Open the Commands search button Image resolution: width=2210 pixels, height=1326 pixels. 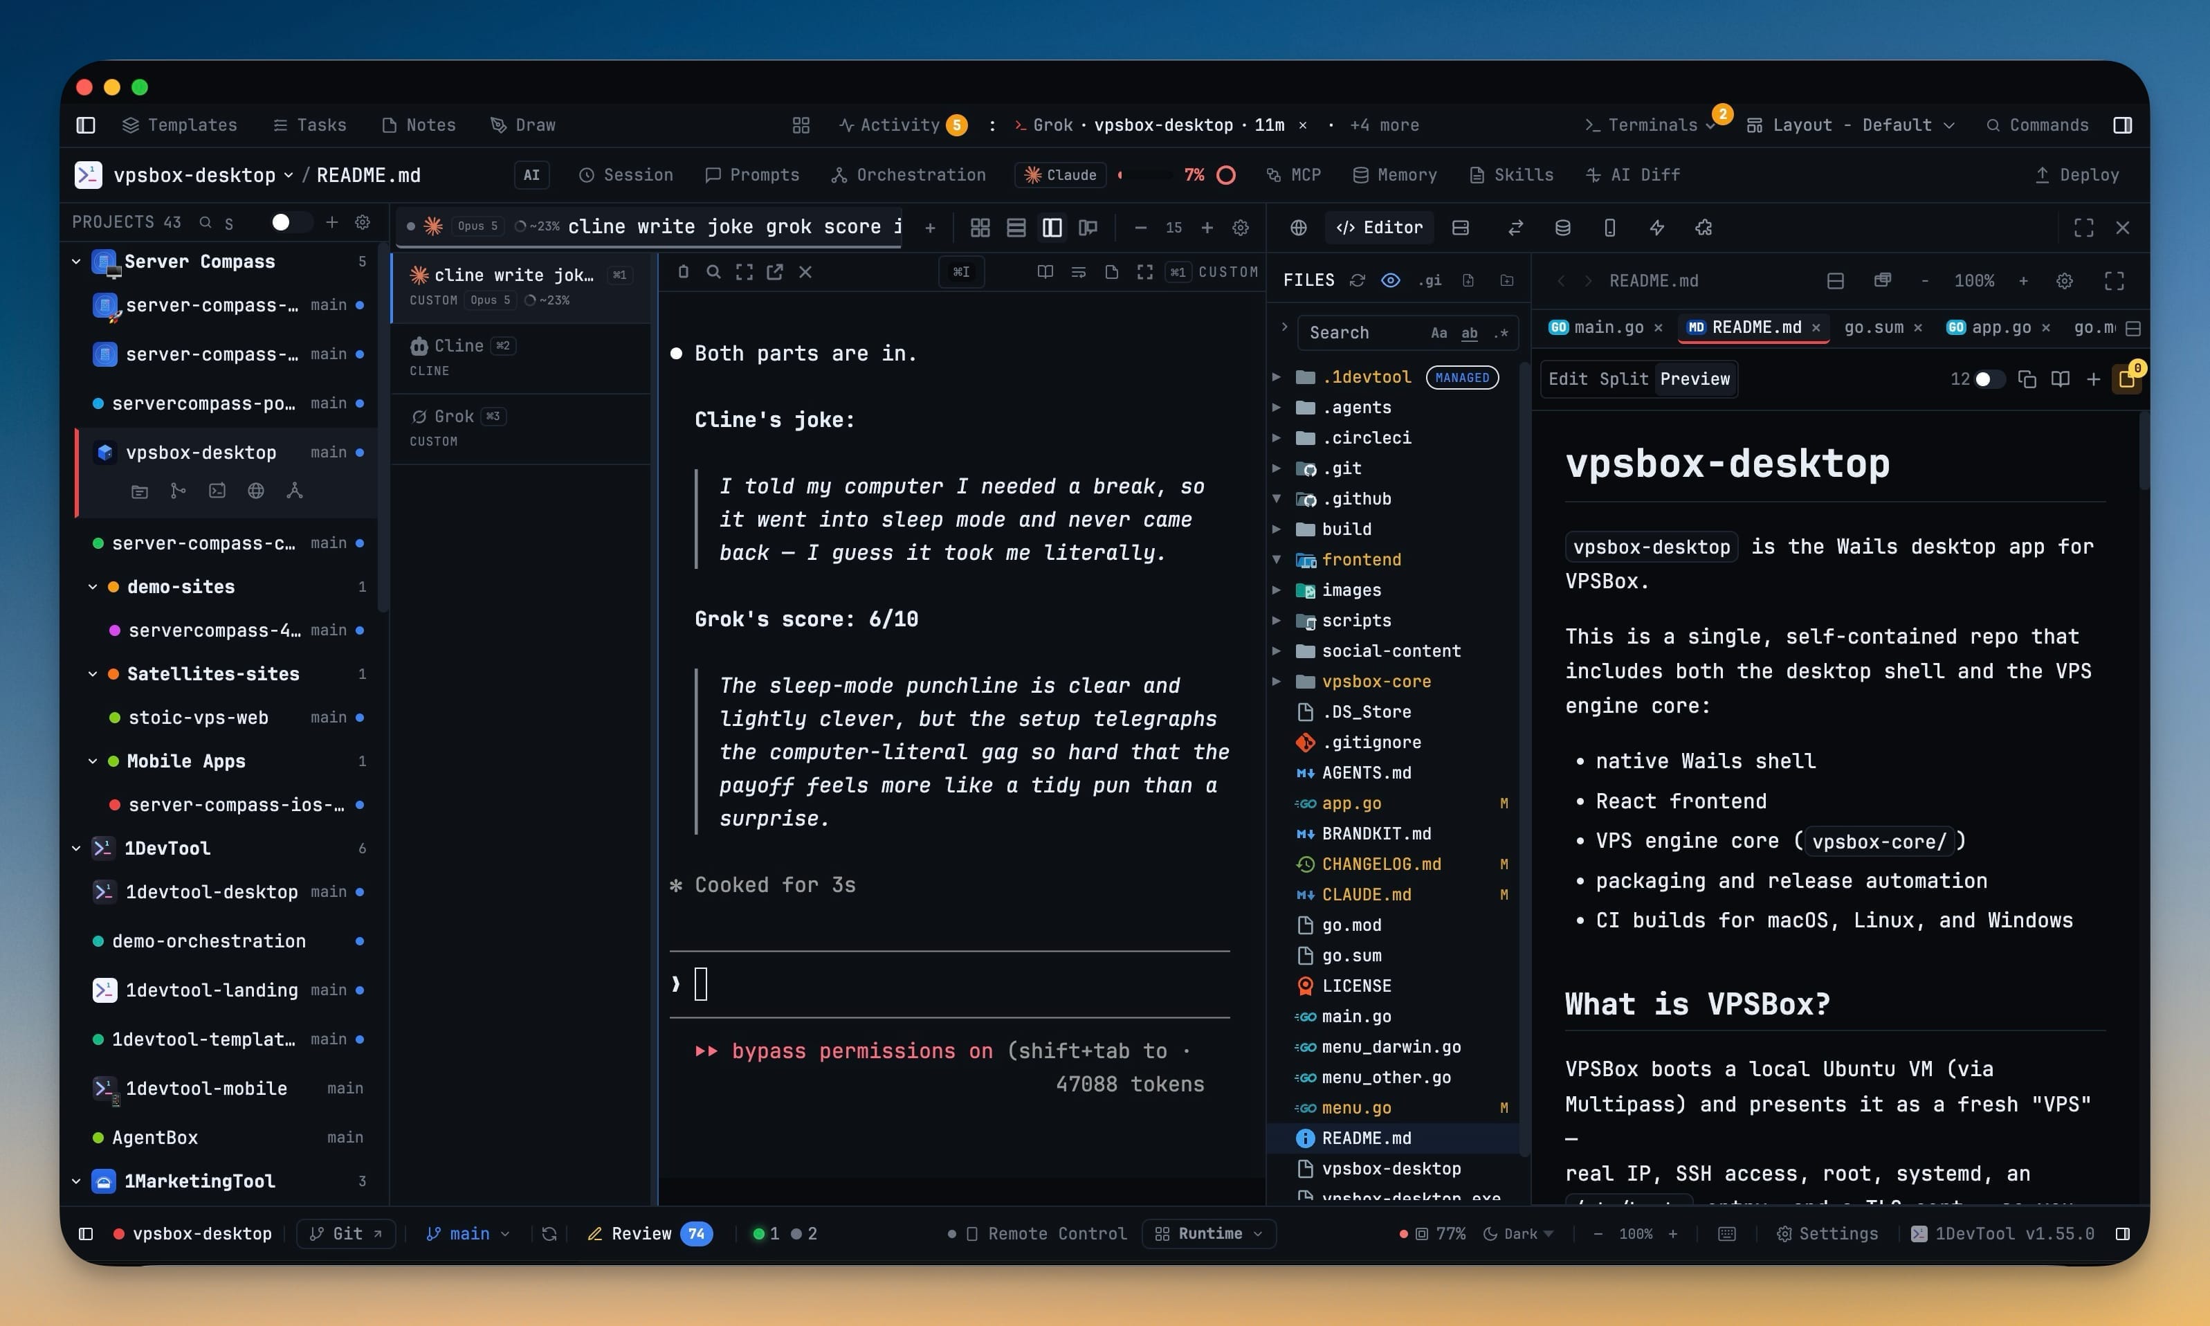(x=2037, y=125)
